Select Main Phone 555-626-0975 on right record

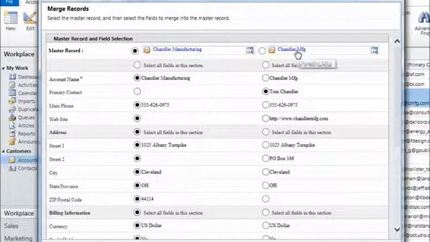pos(265,105)
